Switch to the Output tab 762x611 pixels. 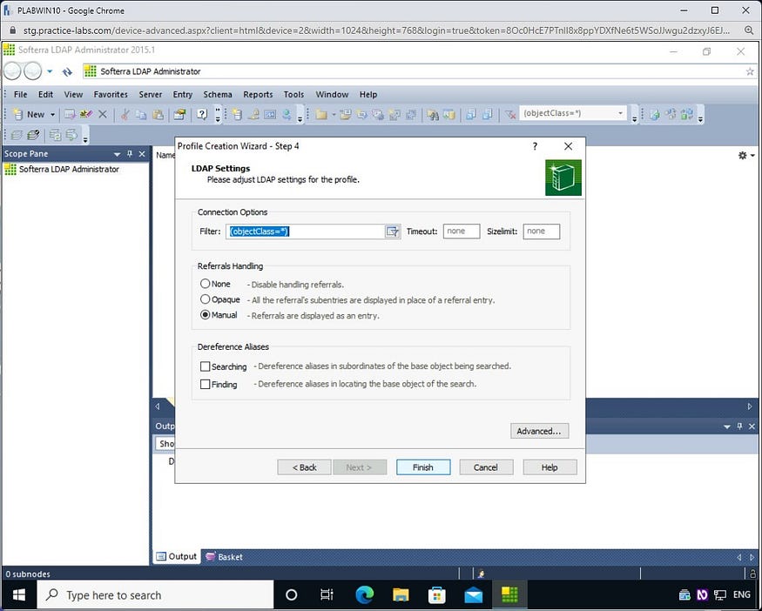click(x=177, y=557)
